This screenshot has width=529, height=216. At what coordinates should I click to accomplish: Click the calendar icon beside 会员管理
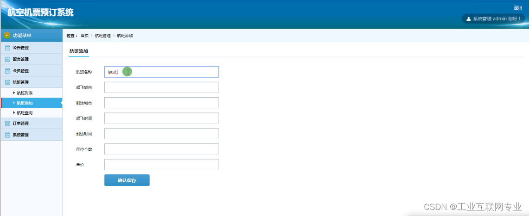[x=7, y=71]
